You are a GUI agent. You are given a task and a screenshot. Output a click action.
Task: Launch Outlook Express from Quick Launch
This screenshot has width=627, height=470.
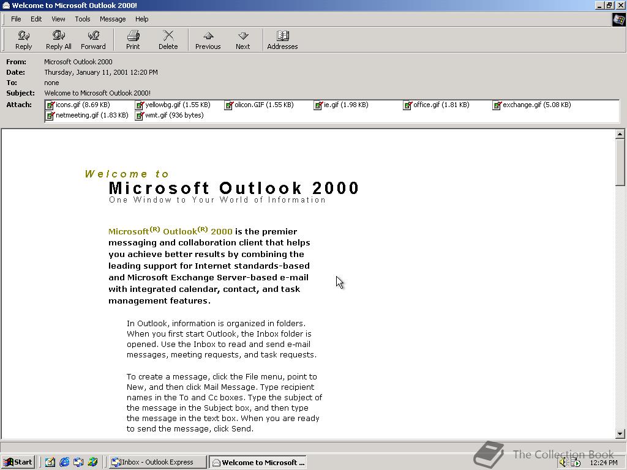tap(78, 462)
